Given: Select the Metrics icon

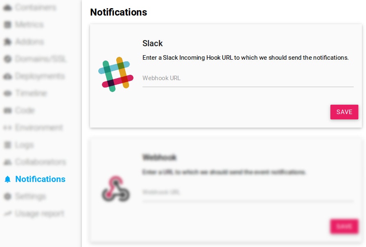Looking at the screenshot, I should tap(8, 25).
